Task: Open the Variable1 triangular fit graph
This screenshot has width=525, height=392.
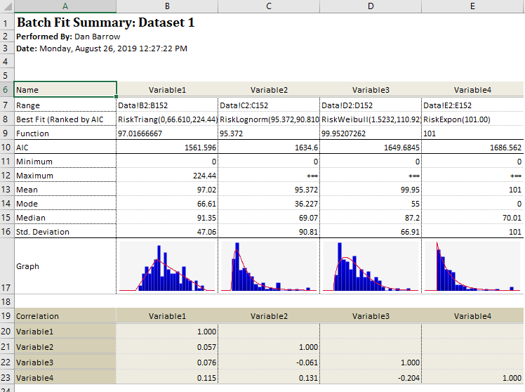Action: [x=166, y=267]
